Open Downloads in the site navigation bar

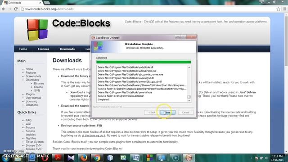pyautogui.click(x=67, y=49)
